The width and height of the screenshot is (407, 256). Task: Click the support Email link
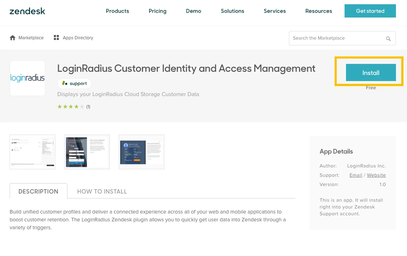click(x=356, y=175)
